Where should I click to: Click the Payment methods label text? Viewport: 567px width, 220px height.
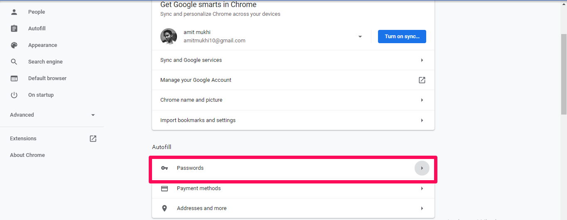199,188
